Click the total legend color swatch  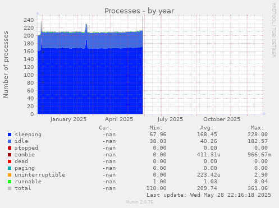click(10, 188)
